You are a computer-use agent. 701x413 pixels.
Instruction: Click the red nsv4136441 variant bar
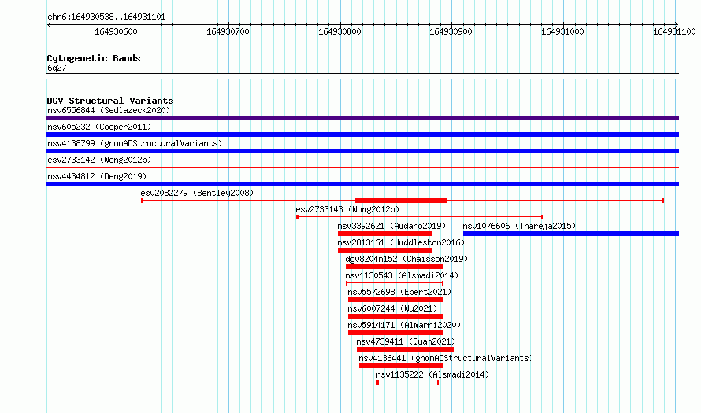tap(401, 366)
